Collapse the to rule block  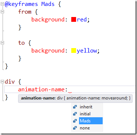pos(2,43)
